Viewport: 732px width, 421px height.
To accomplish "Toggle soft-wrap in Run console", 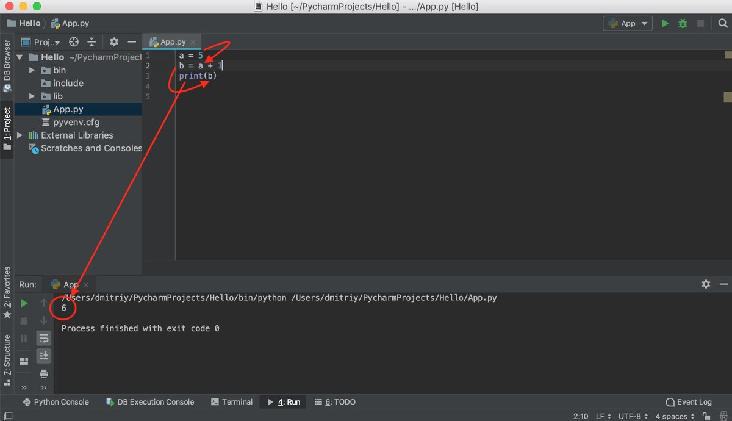I will click(43, 338).
